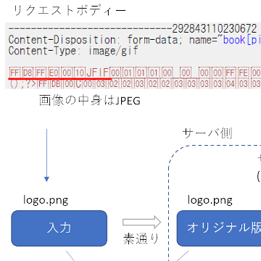The height and width of the screenshot is (261, 261).
Task: Click the blue オリジナル版 box
Action: 219,228
